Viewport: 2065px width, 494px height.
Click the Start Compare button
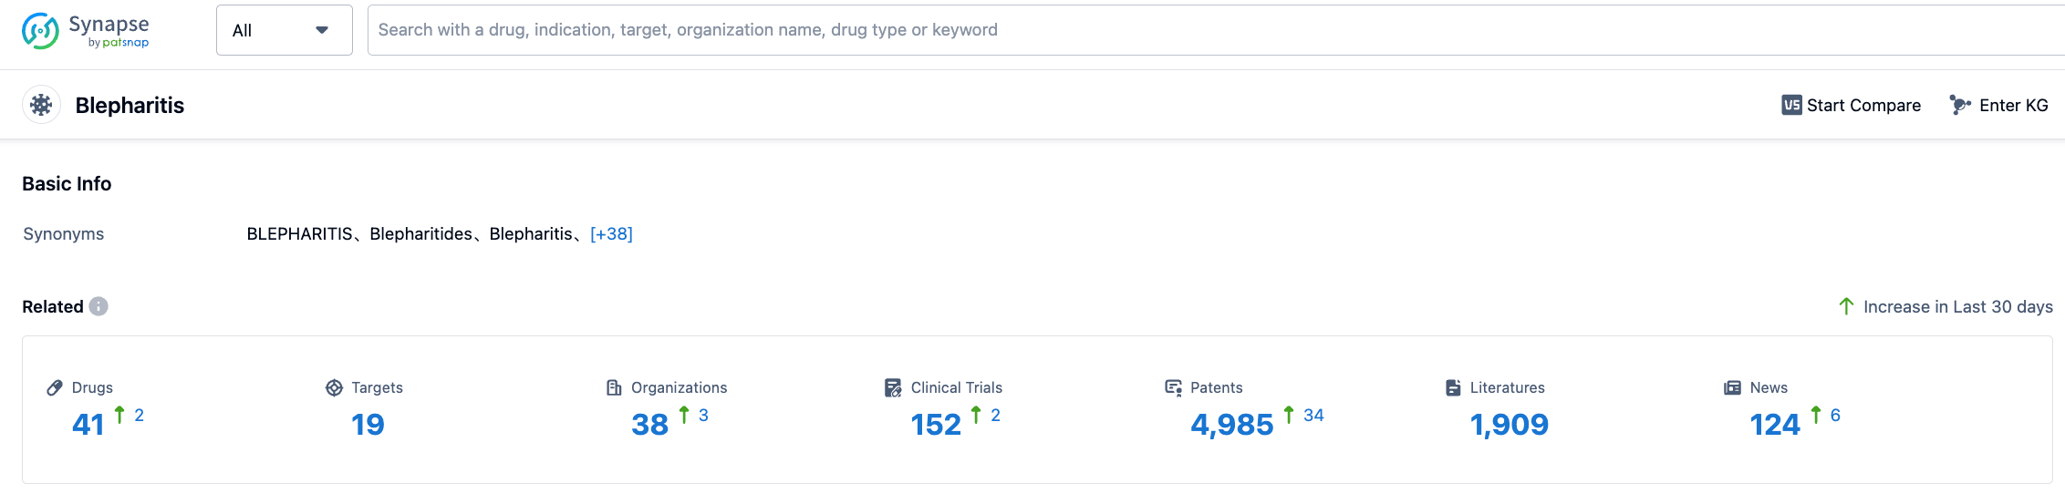coord(1851,105)
